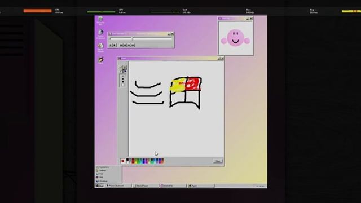Pick the magenta color swatch
Image resolution: width=361 pixels, height=203 pixels.
coord(147,162)
